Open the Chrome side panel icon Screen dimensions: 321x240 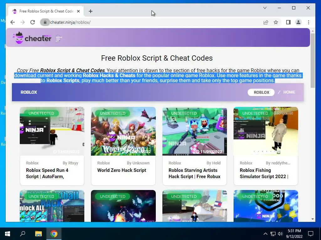click(288, 22)
